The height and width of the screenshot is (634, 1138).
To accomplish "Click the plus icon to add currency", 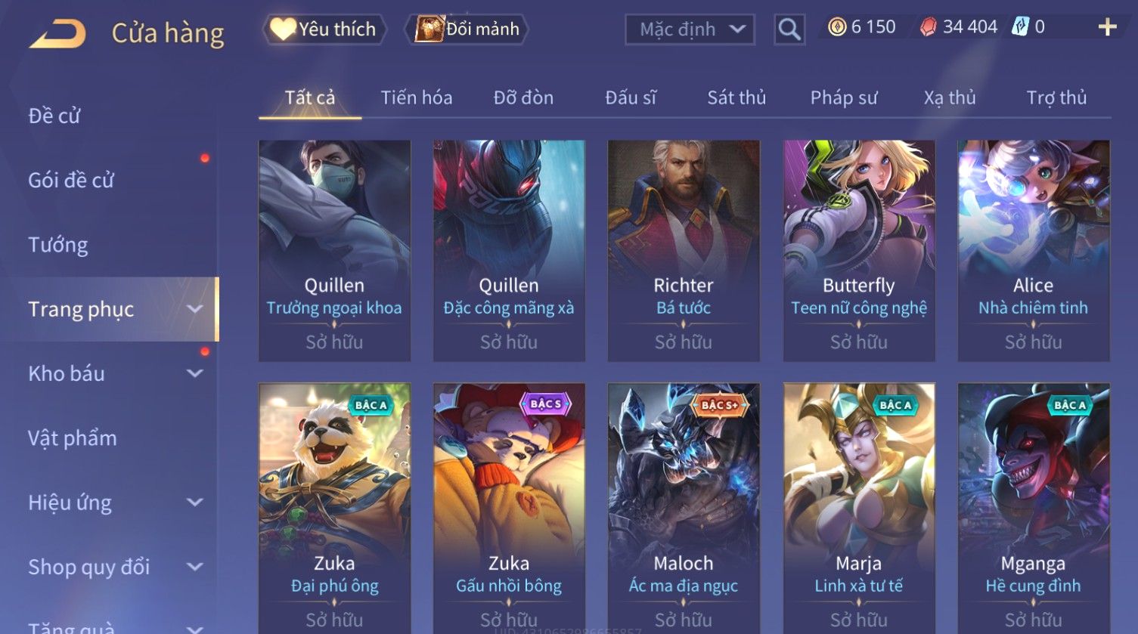I will click(x=1107, y=28).
